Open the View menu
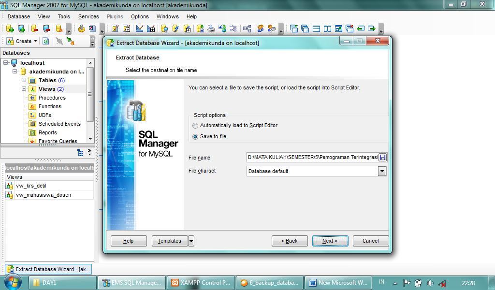Image resolution: width=495 pixels, height=290 pixels. pos(44,16)
